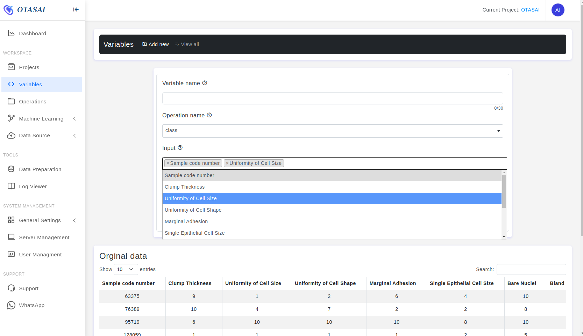This screenshot has width=583, height=336.
Task: Click the Variable name help icon
Action: 205,83
